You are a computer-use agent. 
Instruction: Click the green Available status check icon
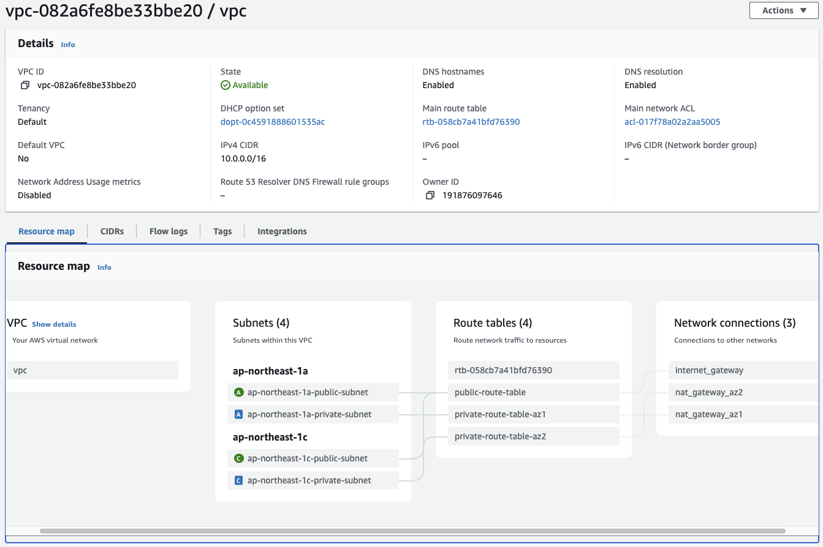226,85
